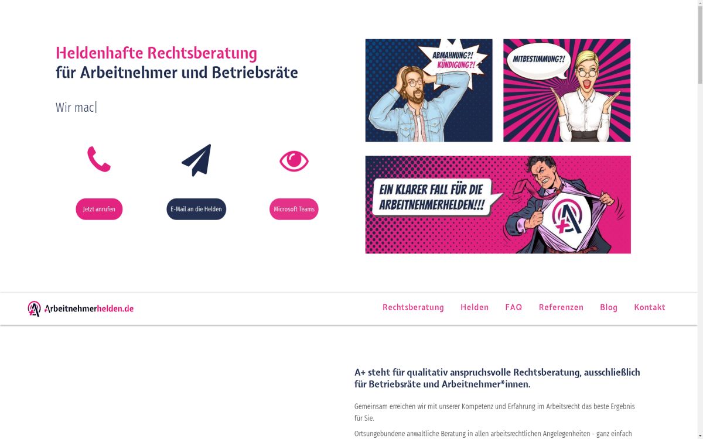Click the Heldenhafte Rechtsberatung heading

pos(156,53)
